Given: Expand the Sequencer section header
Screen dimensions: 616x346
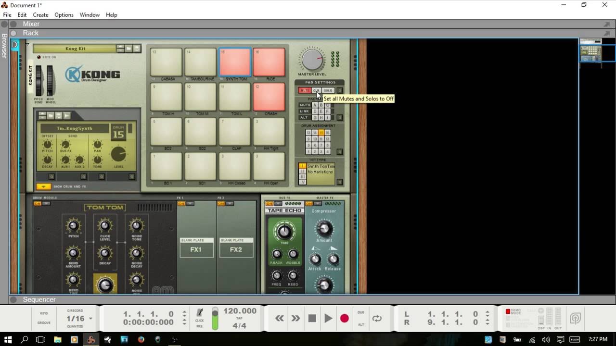Looking at the screenshot, I should [13, 299].
